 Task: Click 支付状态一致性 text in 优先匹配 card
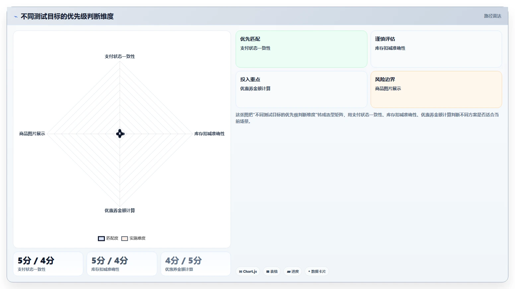pyautogui.click(x=255, y=48)
